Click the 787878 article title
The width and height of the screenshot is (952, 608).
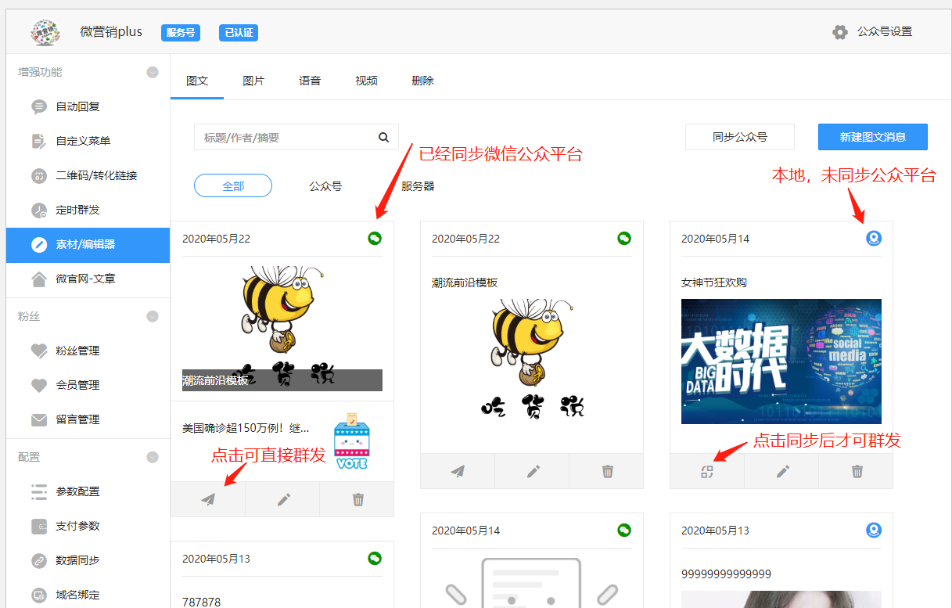202,603
